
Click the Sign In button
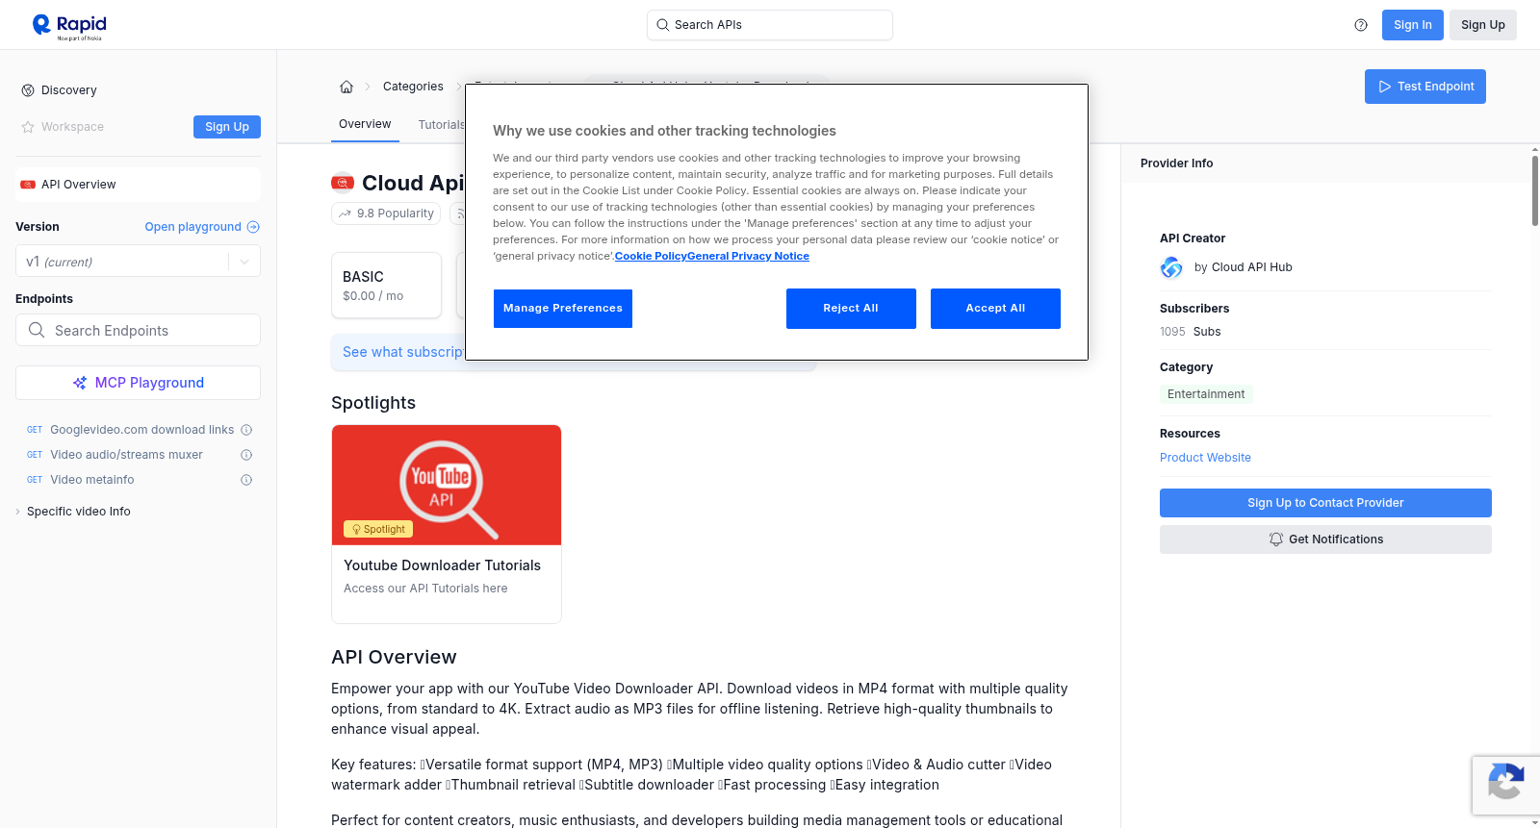pyautogui.click(x=1413, y=25)
